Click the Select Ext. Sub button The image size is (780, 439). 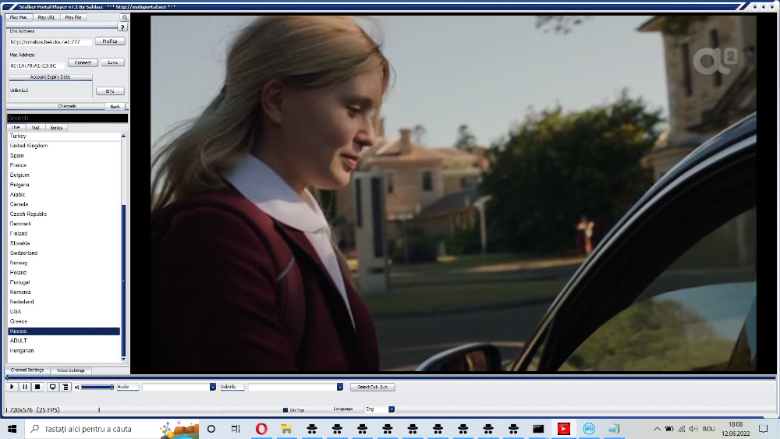pyautogui.click(x=373, y=387)
